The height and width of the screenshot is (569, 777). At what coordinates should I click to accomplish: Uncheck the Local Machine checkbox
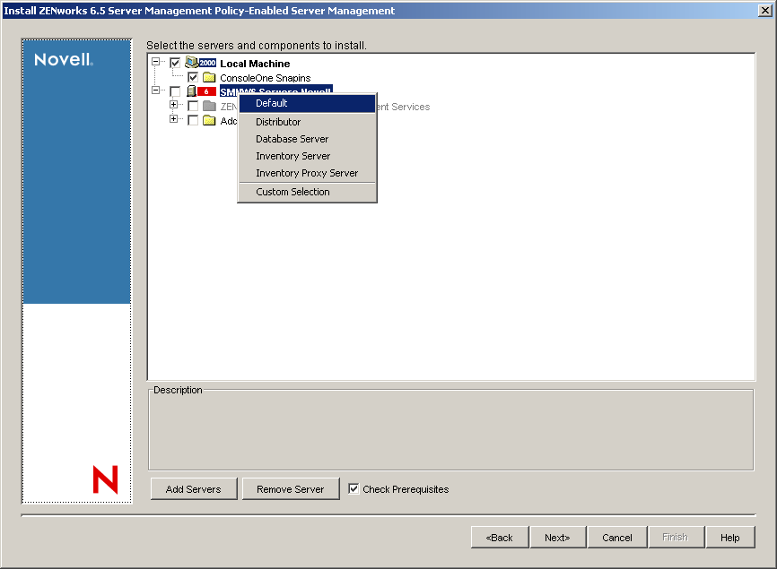point(175,63)
